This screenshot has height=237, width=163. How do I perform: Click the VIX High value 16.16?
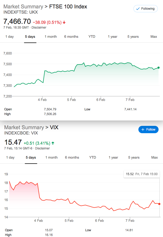(49, 235)
